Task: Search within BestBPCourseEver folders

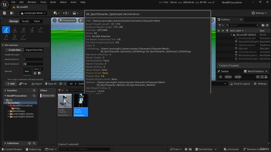Action: 34,96
